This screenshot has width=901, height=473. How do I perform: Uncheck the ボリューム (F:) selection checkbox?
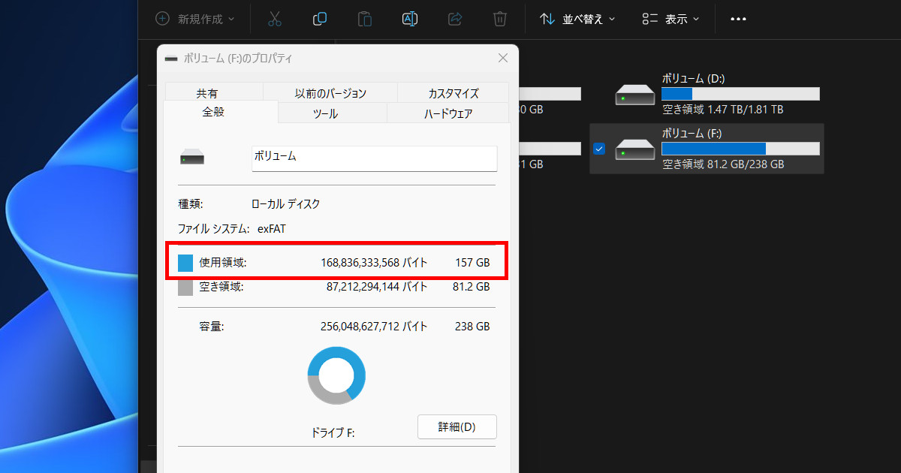598,149
